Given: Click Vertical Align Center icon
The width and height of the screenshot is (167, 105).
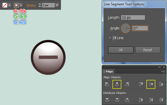Looking at the screenshot, I should pyautogui.click(x=151, y=84).
